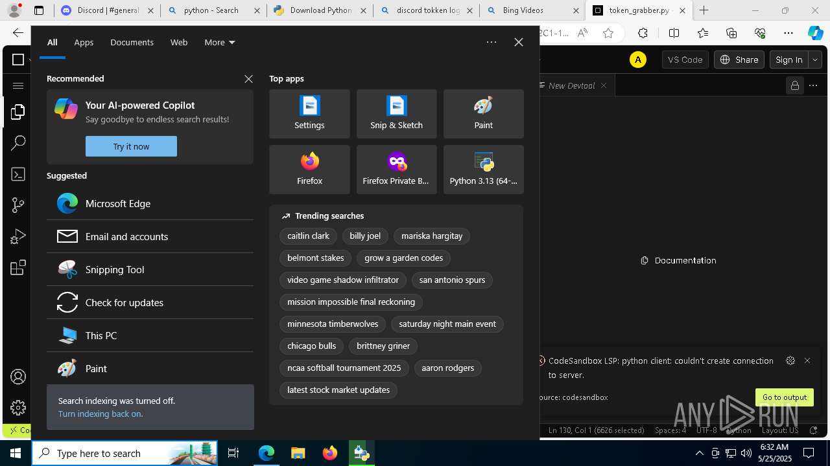This screenshot has height=466, width=830.
Task: Click the caitlin clark trending search
Action: pyautogui.click(x=308, y=236)
